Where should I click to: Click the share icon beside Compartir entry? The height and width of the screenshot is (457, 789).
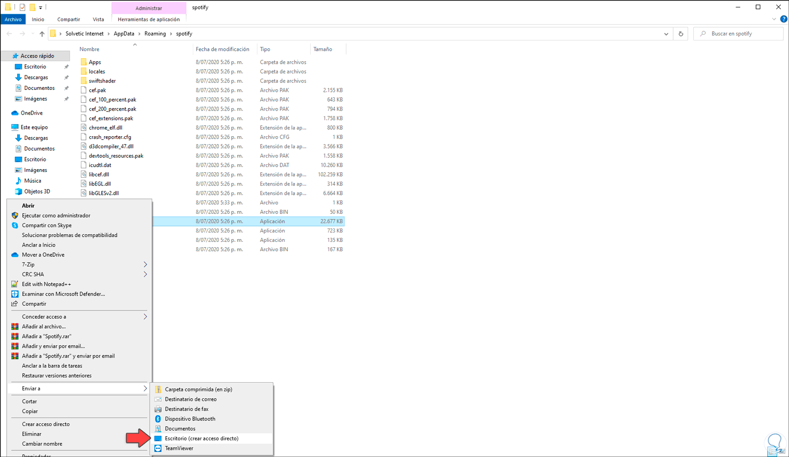pos(15,304)
